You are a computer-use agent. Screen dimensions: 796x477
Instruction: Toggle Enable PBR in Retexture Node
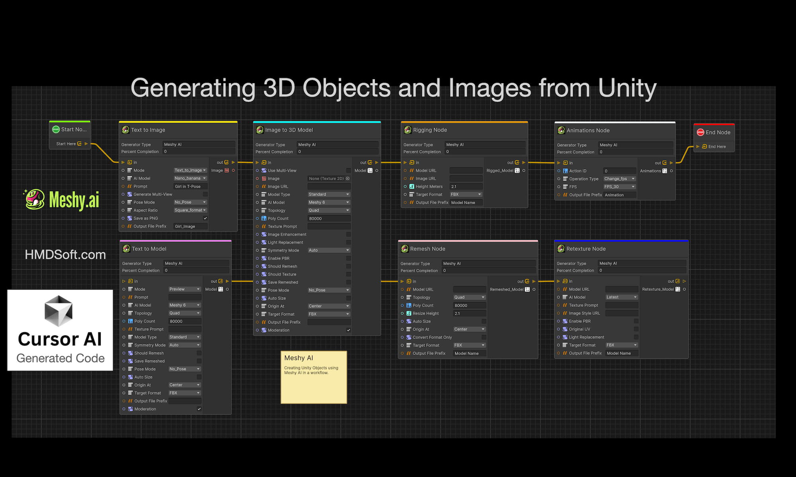point(636,321)
